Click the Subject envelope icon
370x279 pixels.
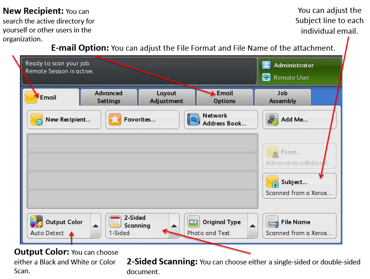point(272,182)
